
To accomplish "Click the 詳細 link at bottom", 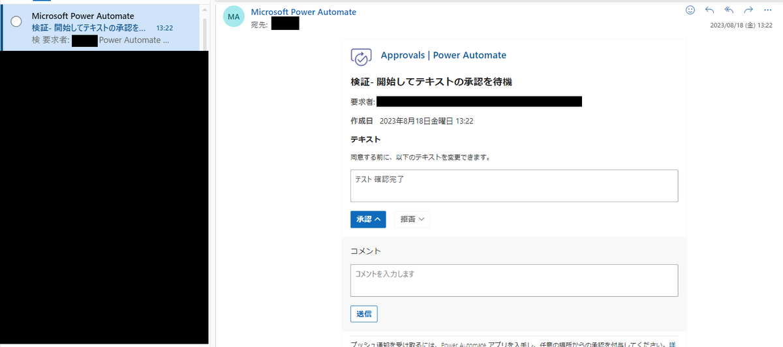I will point(672,344).
